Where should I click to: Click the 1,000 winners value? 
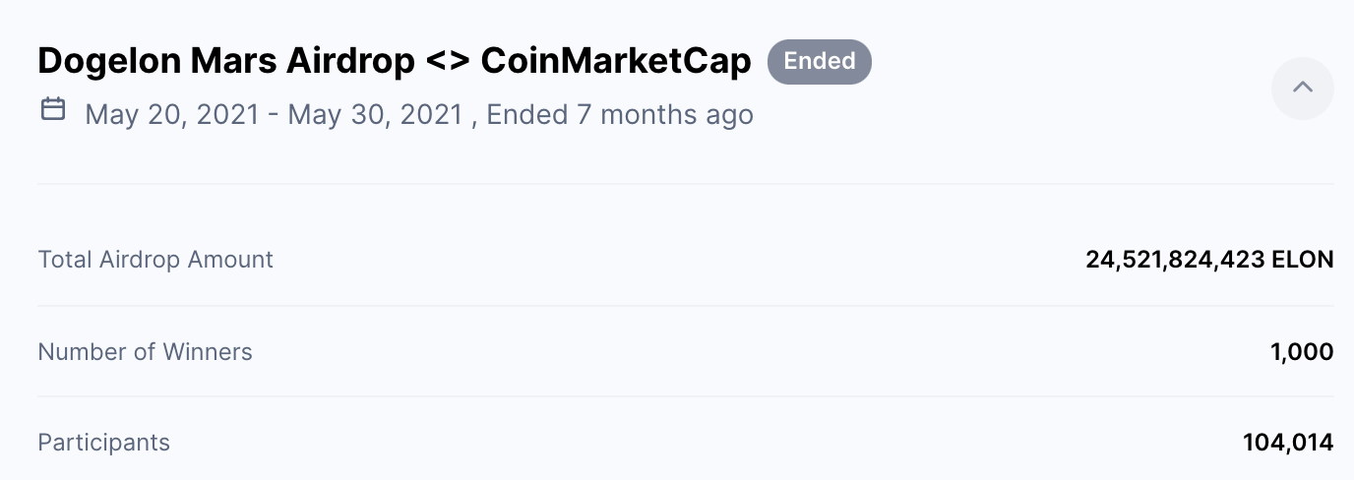1302,352
